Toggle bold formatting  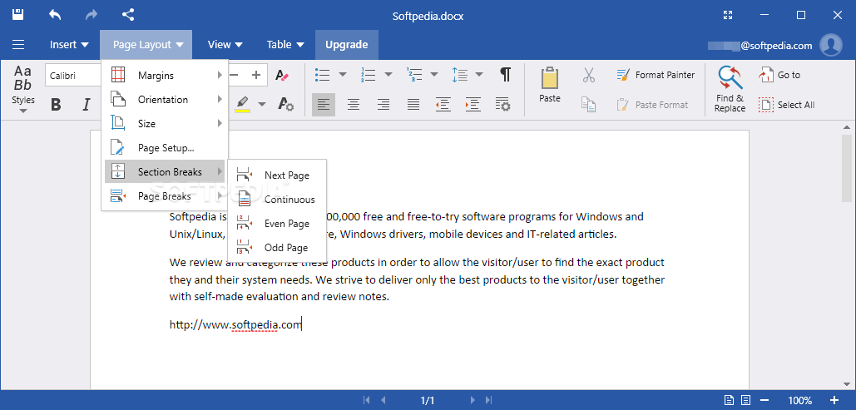56,104
